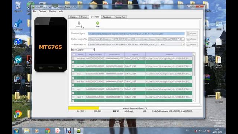The height and width of the screenshot is (134, 238).
Task: Click the partition table scrollbar thumb
Action: click(194, 66)
